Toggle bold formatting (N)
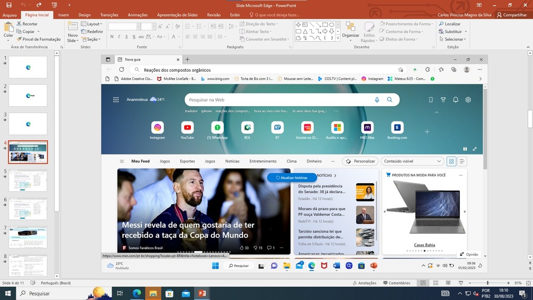The height and width of the screenshot is (300, 533). point(112,37)
